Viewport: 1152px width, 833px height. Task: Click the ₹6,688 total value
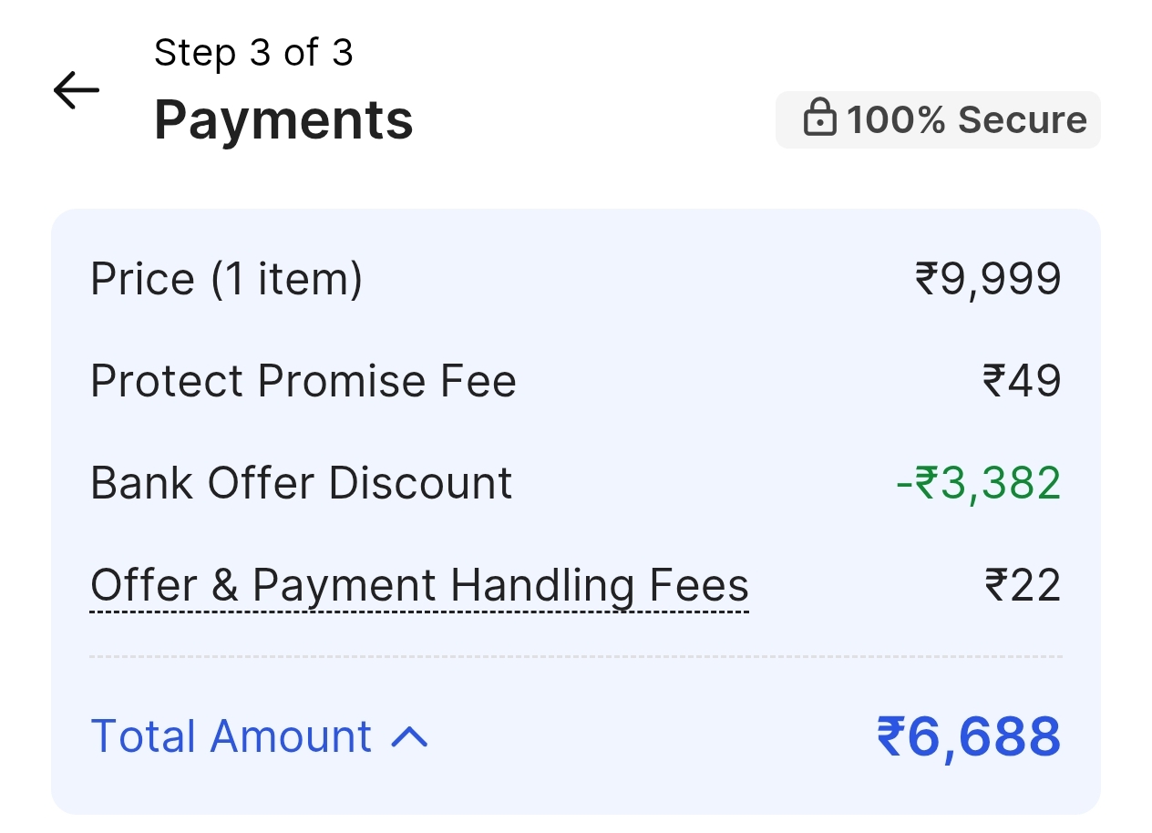tap(969, 736)
